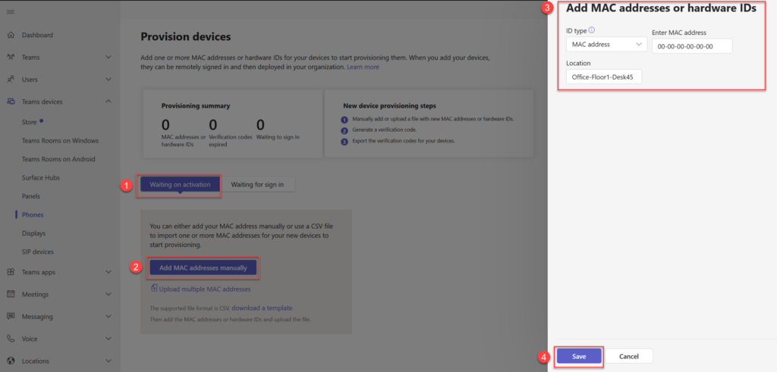The height and width of the screenshot is (372, 777).
Task: Save the MAC address entry
Action: click(x=579, y=356)
